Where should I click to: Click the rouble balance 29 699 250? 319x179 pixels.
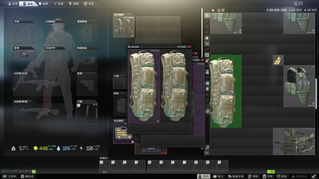[276, 10]
